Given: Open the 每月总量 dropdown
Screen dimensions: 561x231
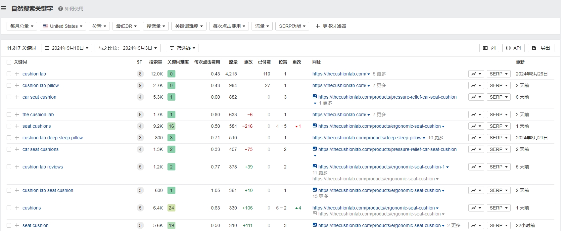Looking at the screenshot, I should click(22, 26).
